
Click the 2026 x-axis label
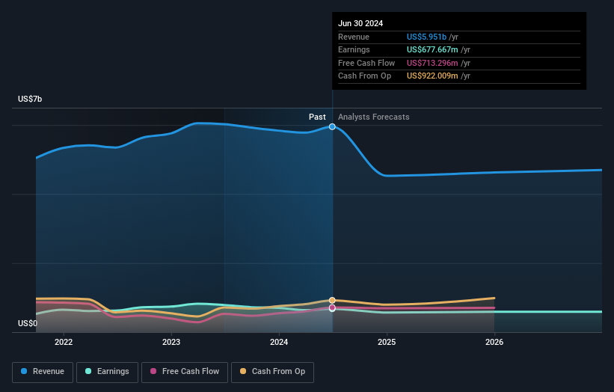pyautogui.click(x=494, y=342)
